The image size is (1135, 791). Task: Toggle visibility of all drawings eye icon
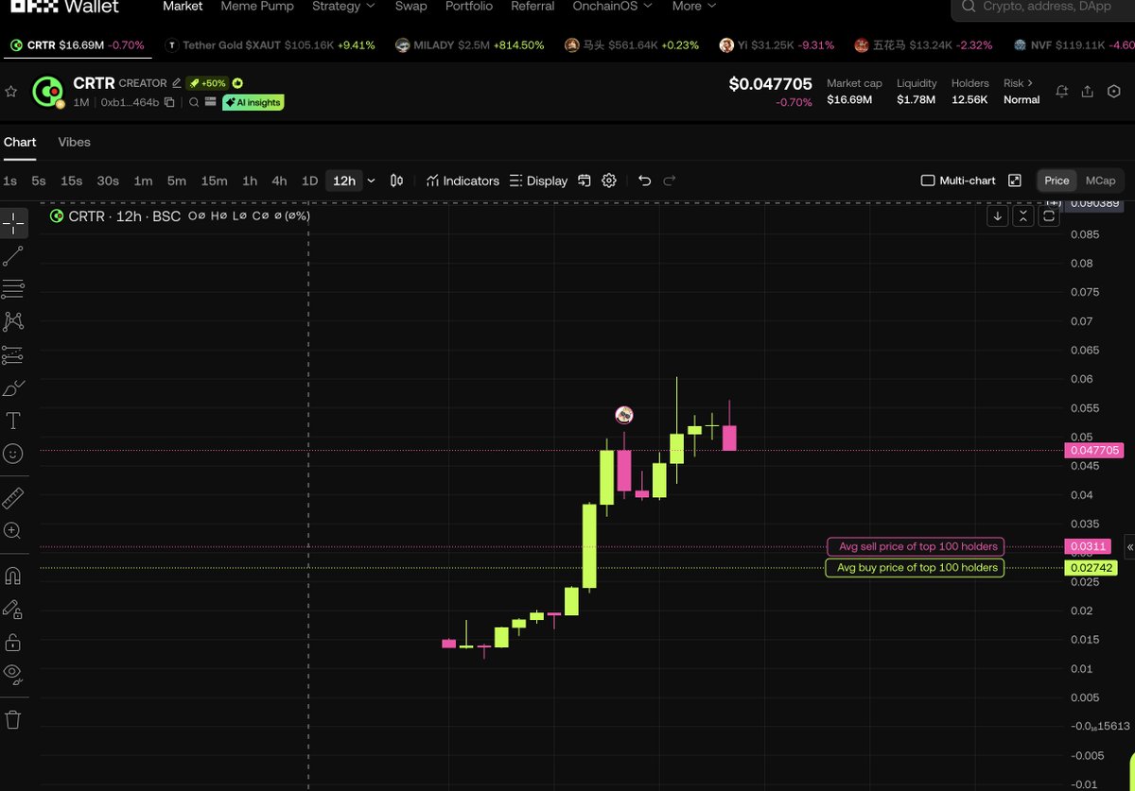13,675
